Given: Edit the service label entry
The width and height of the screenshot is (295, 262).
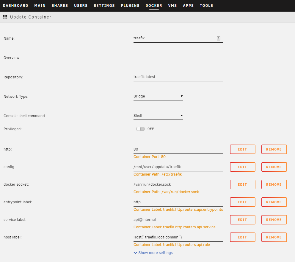Looking at the screenshot, I should click(x=242, y=220).
